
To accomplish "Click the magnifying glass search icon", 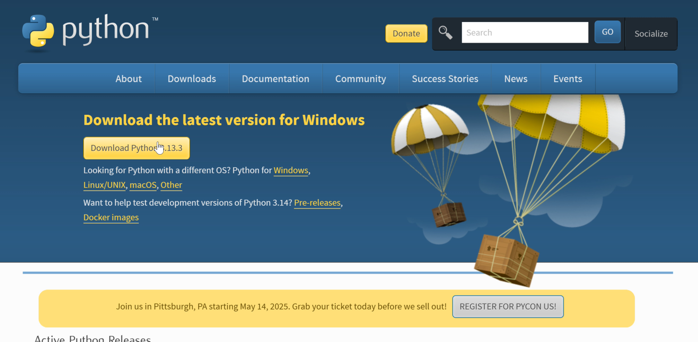I will (445, 33).
